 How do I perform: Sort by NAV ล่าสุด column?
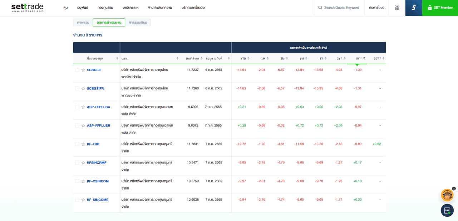[194, 58]
